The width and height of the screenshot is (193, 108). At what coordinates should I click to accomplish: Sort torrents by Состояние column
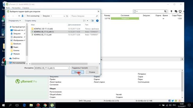pyautogui.click(x=125, y=16)
